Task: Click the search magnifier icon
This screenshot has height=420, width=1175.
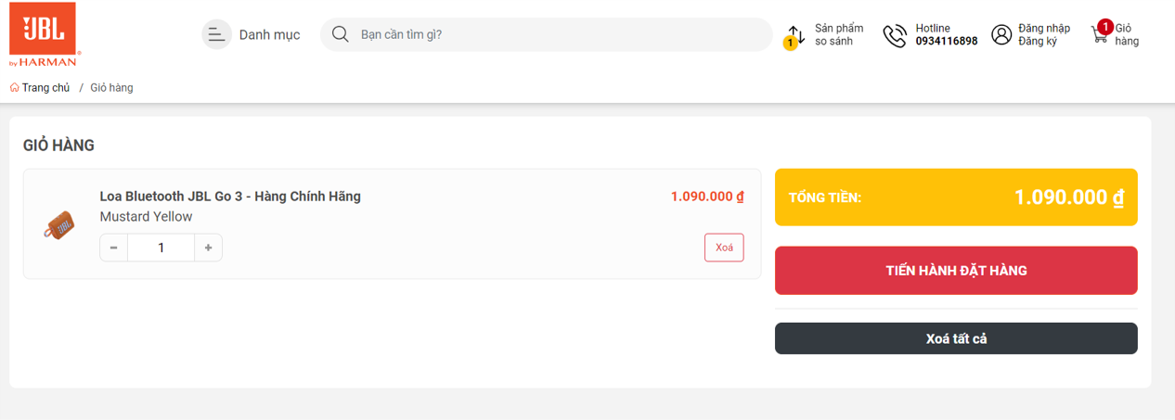Action: pos(341,34)
